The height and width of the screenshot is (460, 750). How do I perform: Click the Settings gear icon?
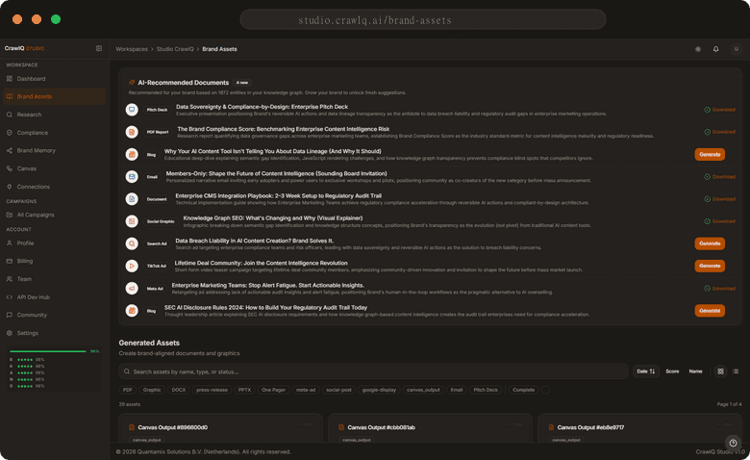(9, 333)
